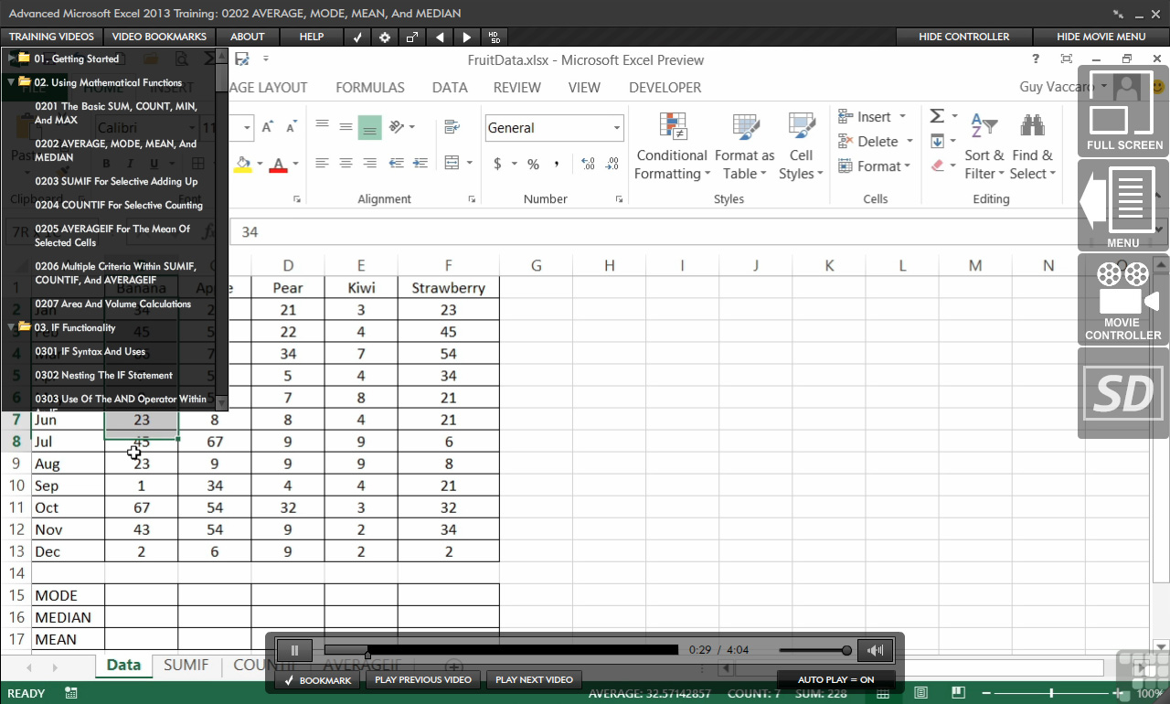
Task: Click the Accounting dollar format icon
Action: click(x=497, y=165)
